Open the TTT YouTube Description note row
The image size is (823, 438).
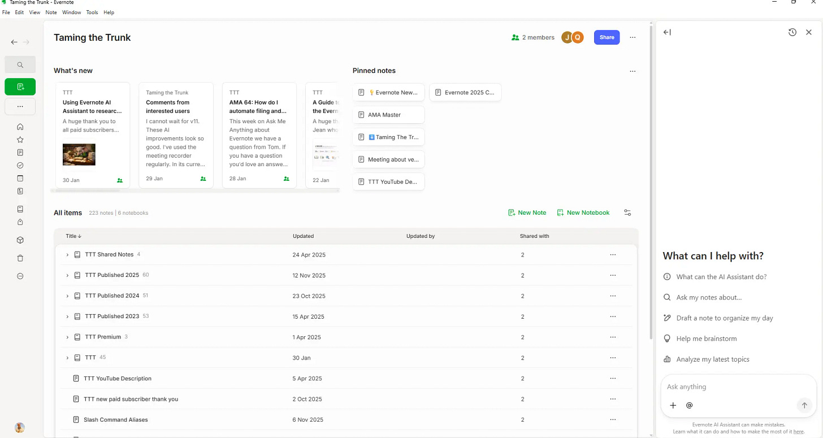346,379
